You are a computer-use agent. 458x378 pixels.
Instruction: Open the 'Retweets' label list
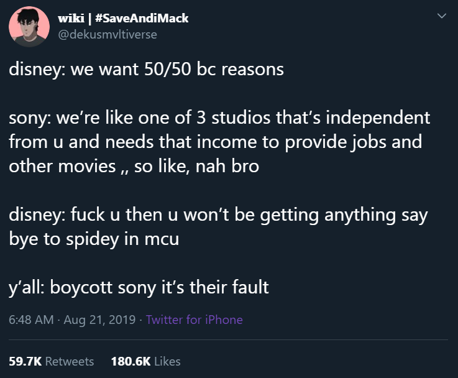pyautogui.click(x=70, y=361)
